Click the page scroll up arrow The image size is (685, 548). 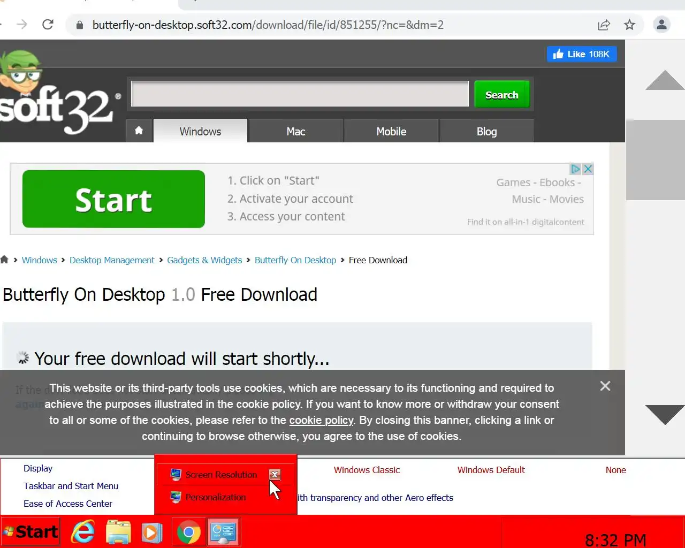(665, 80)
